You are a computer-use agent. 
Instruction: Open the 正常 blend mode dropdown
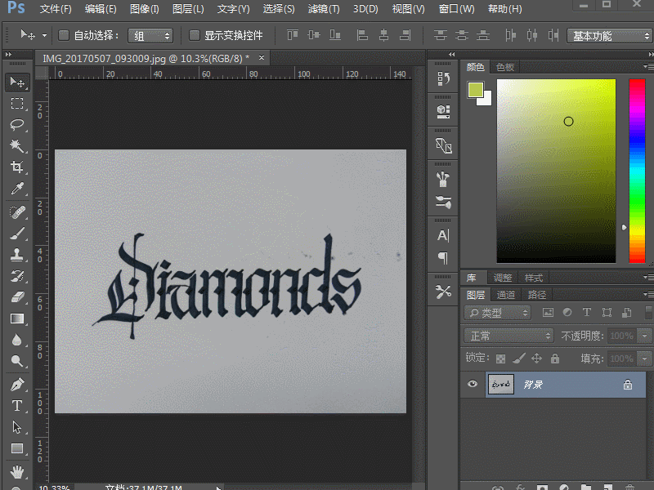pyautogui.click(x=508, y=336)
